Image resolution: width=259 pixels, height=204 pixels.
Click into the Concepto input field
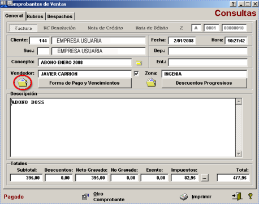point(85,63)
